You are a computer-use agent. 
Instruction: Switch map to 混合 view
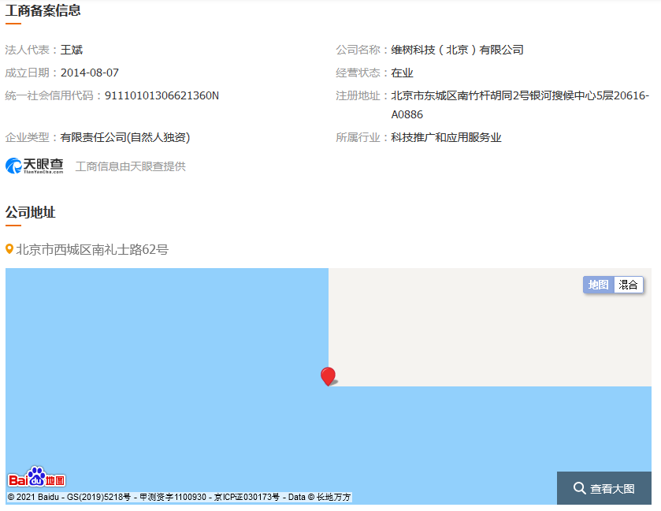(x=628, y=285)
